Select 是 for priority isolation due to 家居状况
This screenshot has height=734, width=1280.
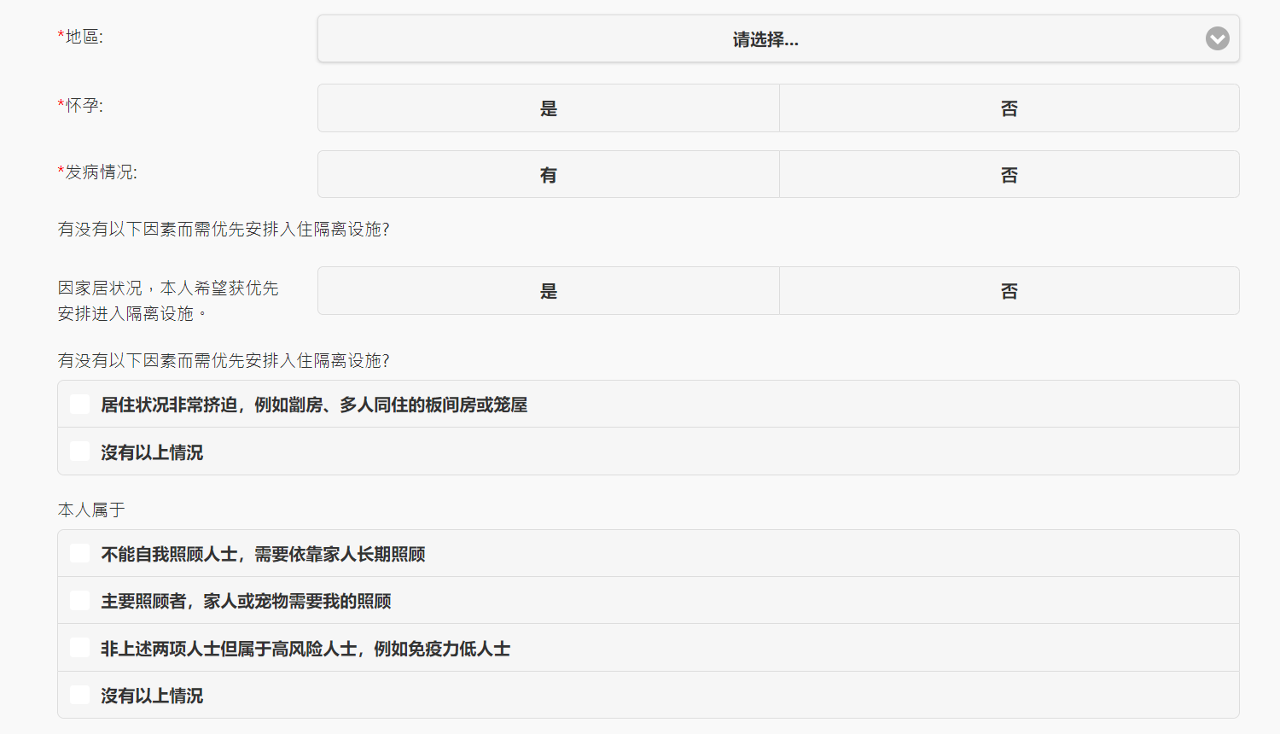[x=549, y=291]
